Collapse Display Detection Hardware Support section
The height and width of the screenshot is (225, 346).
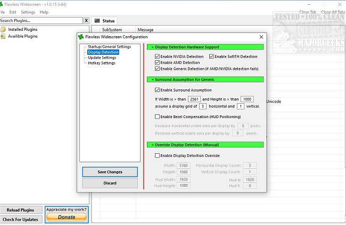tap(205, 47)
